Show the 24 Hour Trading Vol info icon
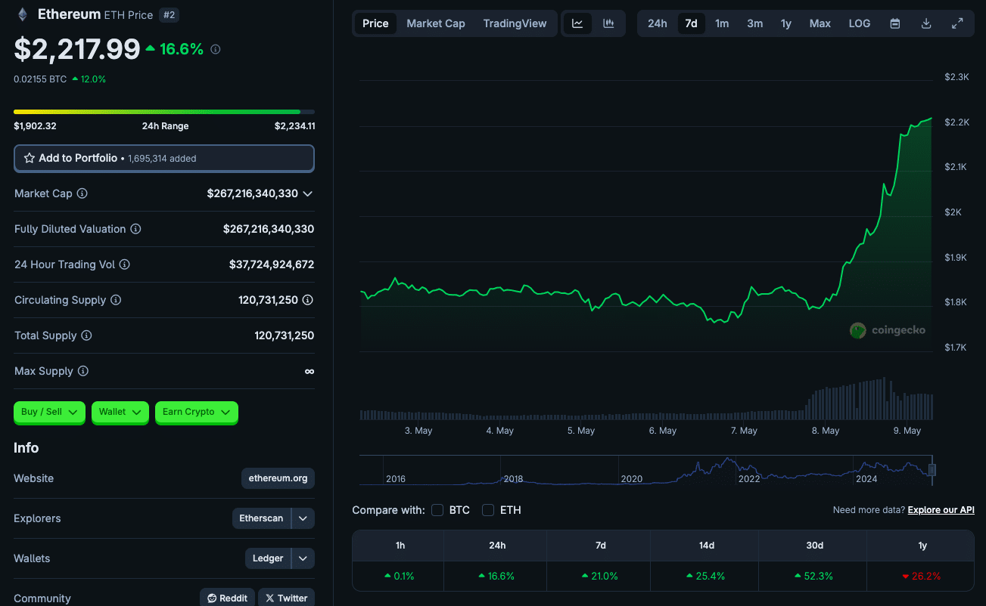 pyautogui.click(x=125, y=264)
